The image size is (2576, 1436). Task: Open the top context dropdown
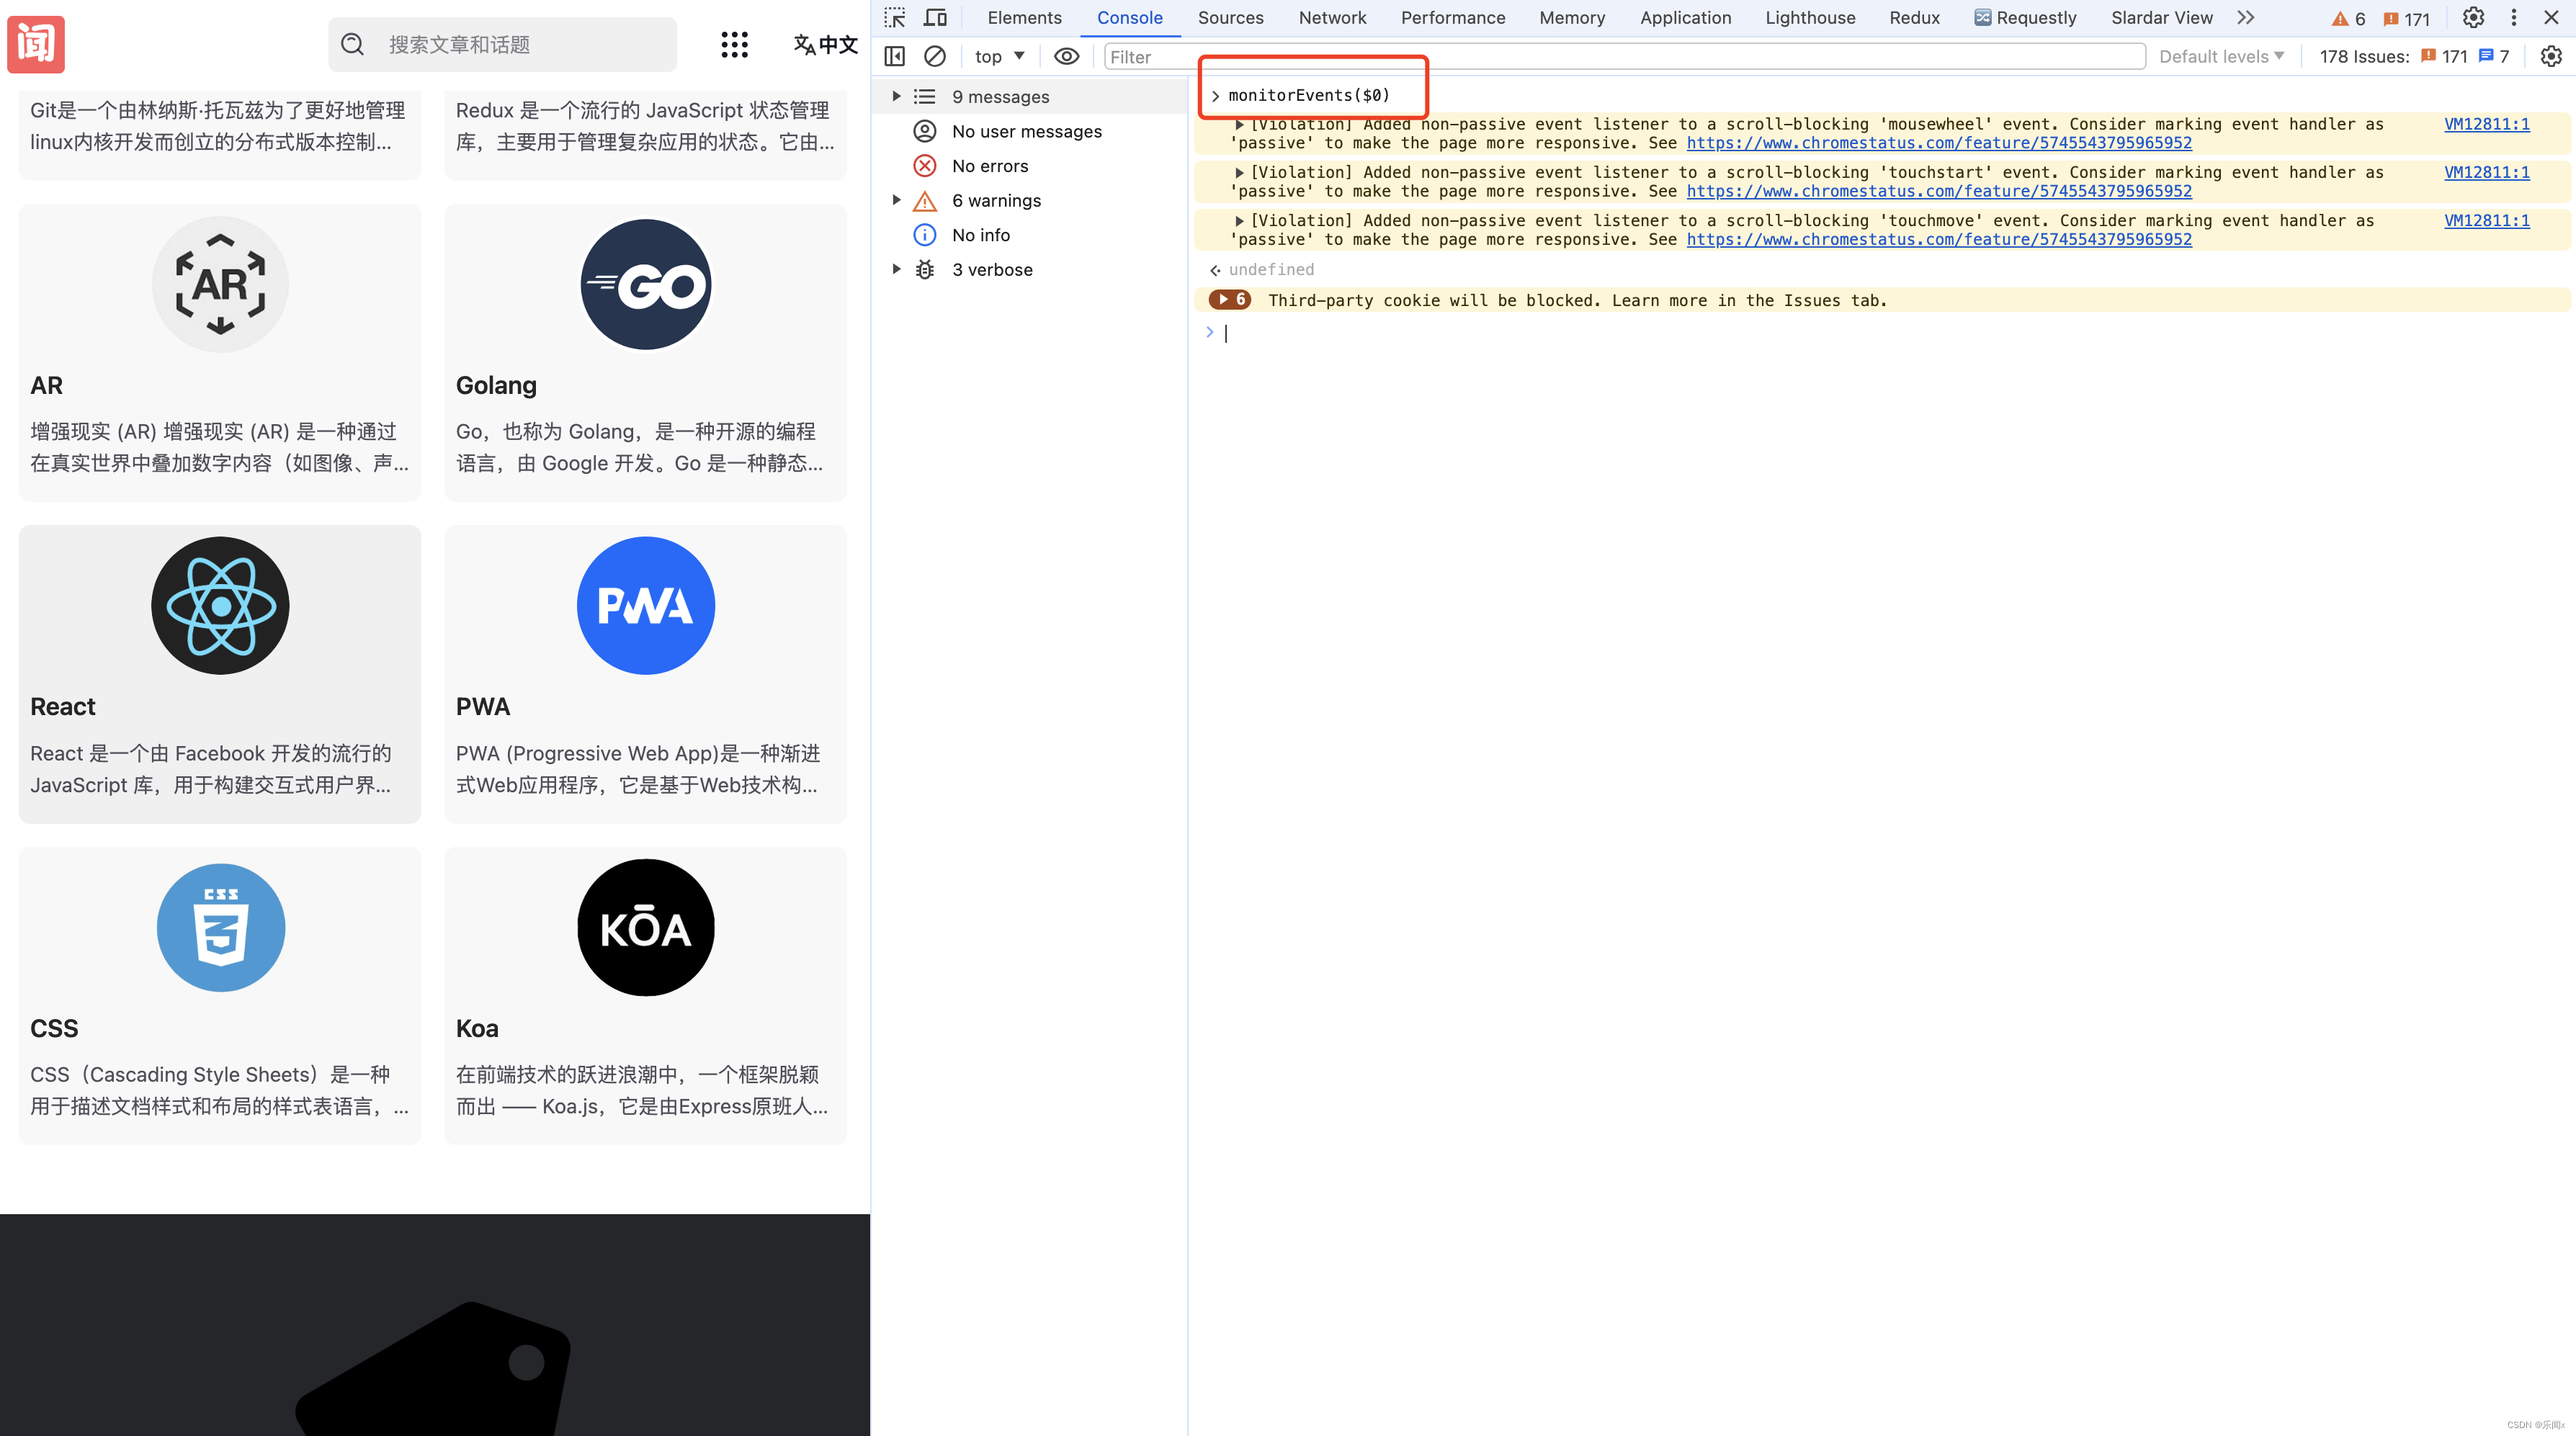tap(999, 57)
